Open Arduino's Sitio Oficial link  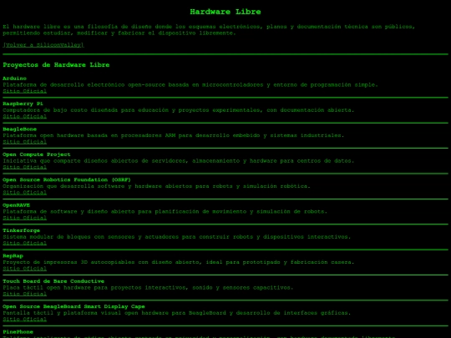tap(25, 91)
